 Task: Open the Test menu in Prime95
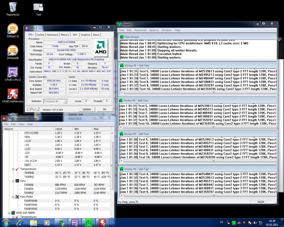click(121, 30)
